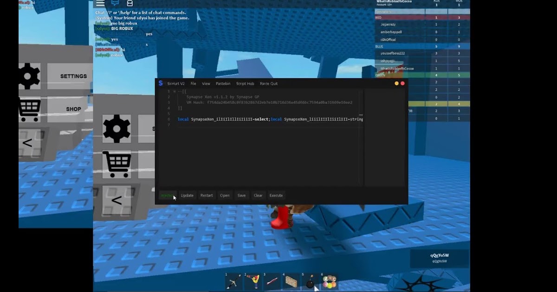Select the GREEN team row in the leaderboard
Screen dimensions: 557x292
(x=422, y=75)
